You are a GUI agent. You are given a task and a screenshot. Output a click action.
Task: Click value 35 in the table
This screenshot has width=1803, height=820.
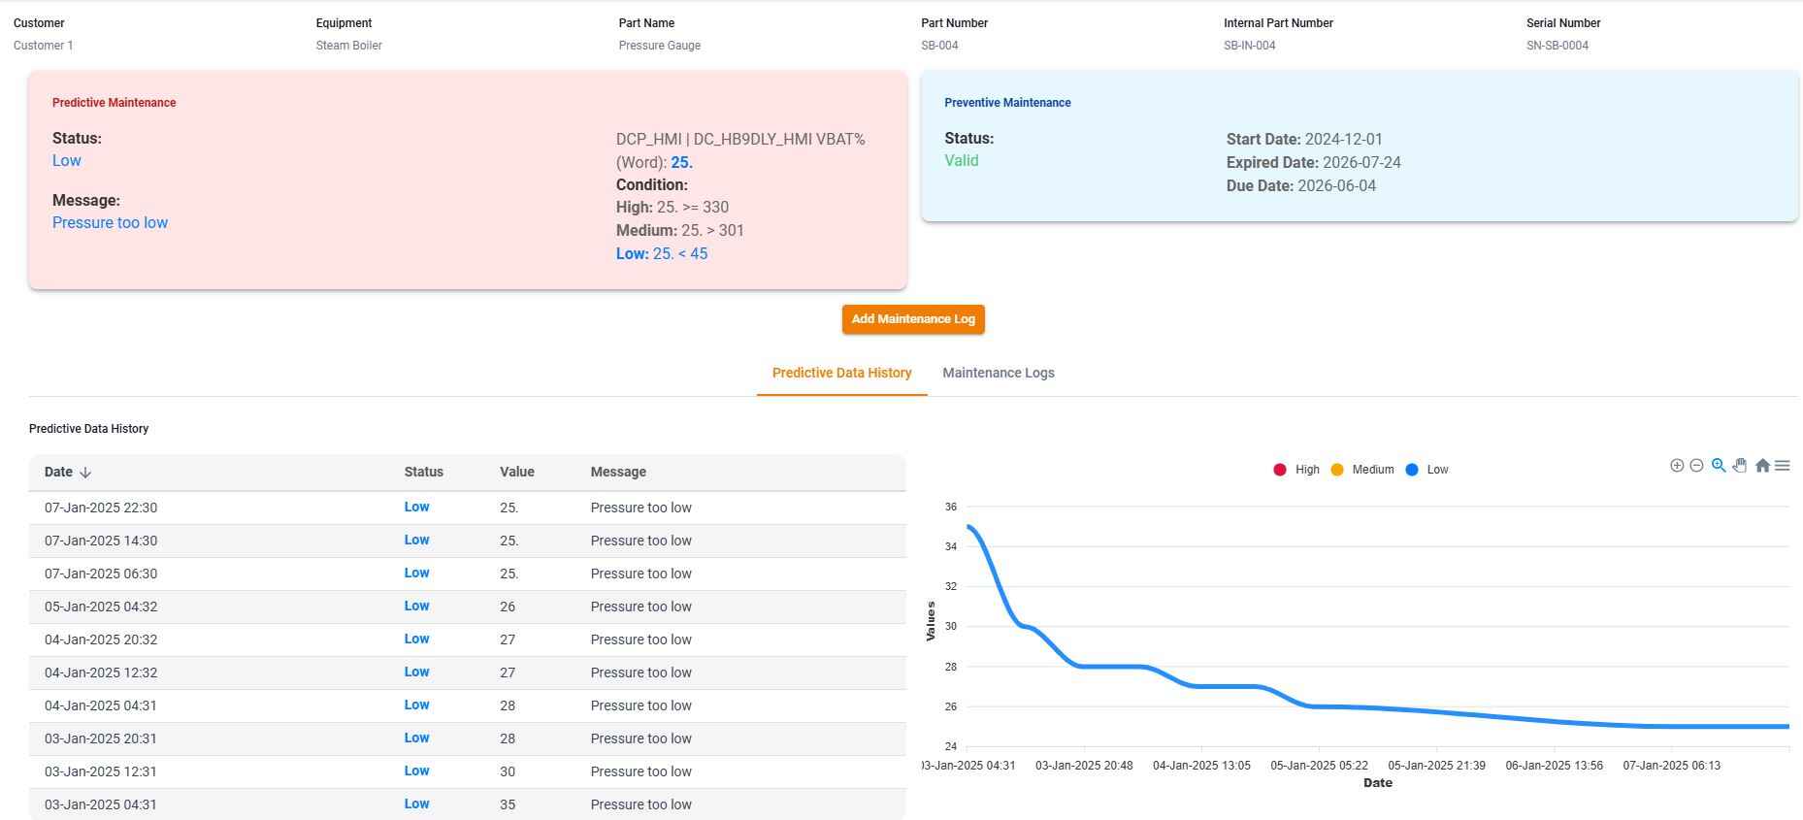(x=508, y=804)
